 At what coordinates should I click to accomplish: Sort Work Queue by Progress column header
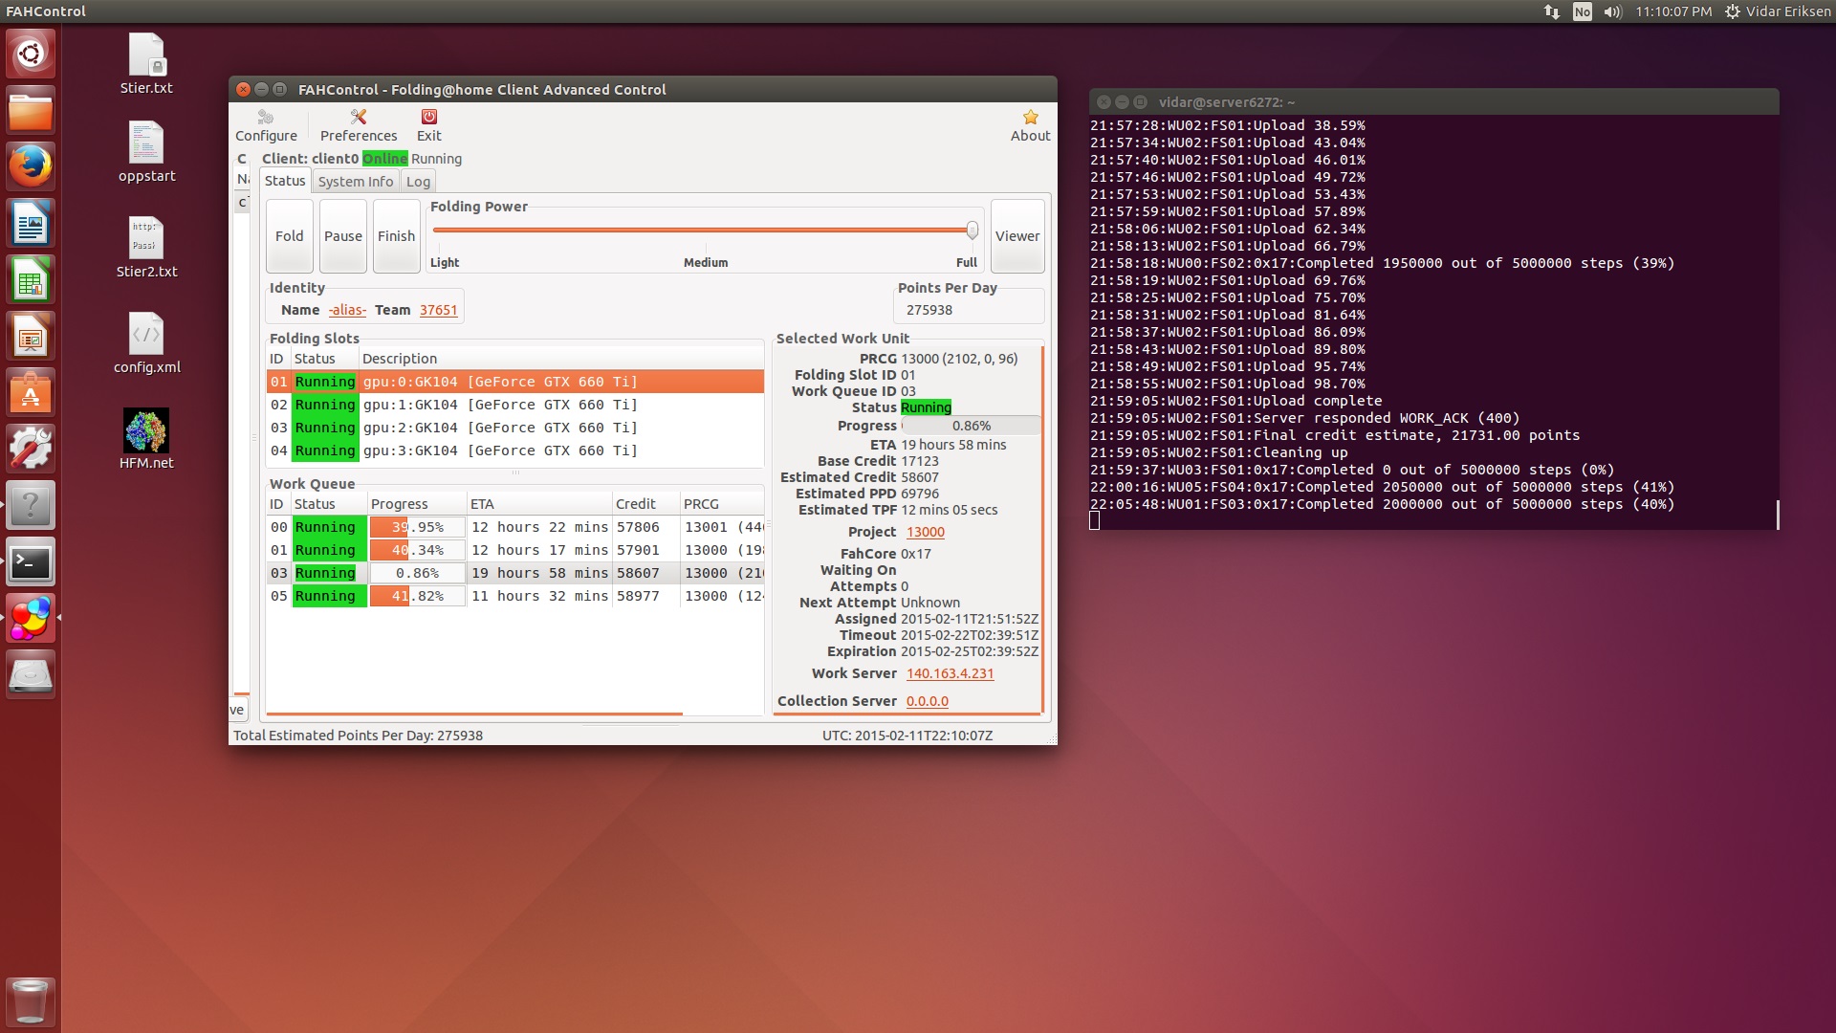[x=417, y=504]
